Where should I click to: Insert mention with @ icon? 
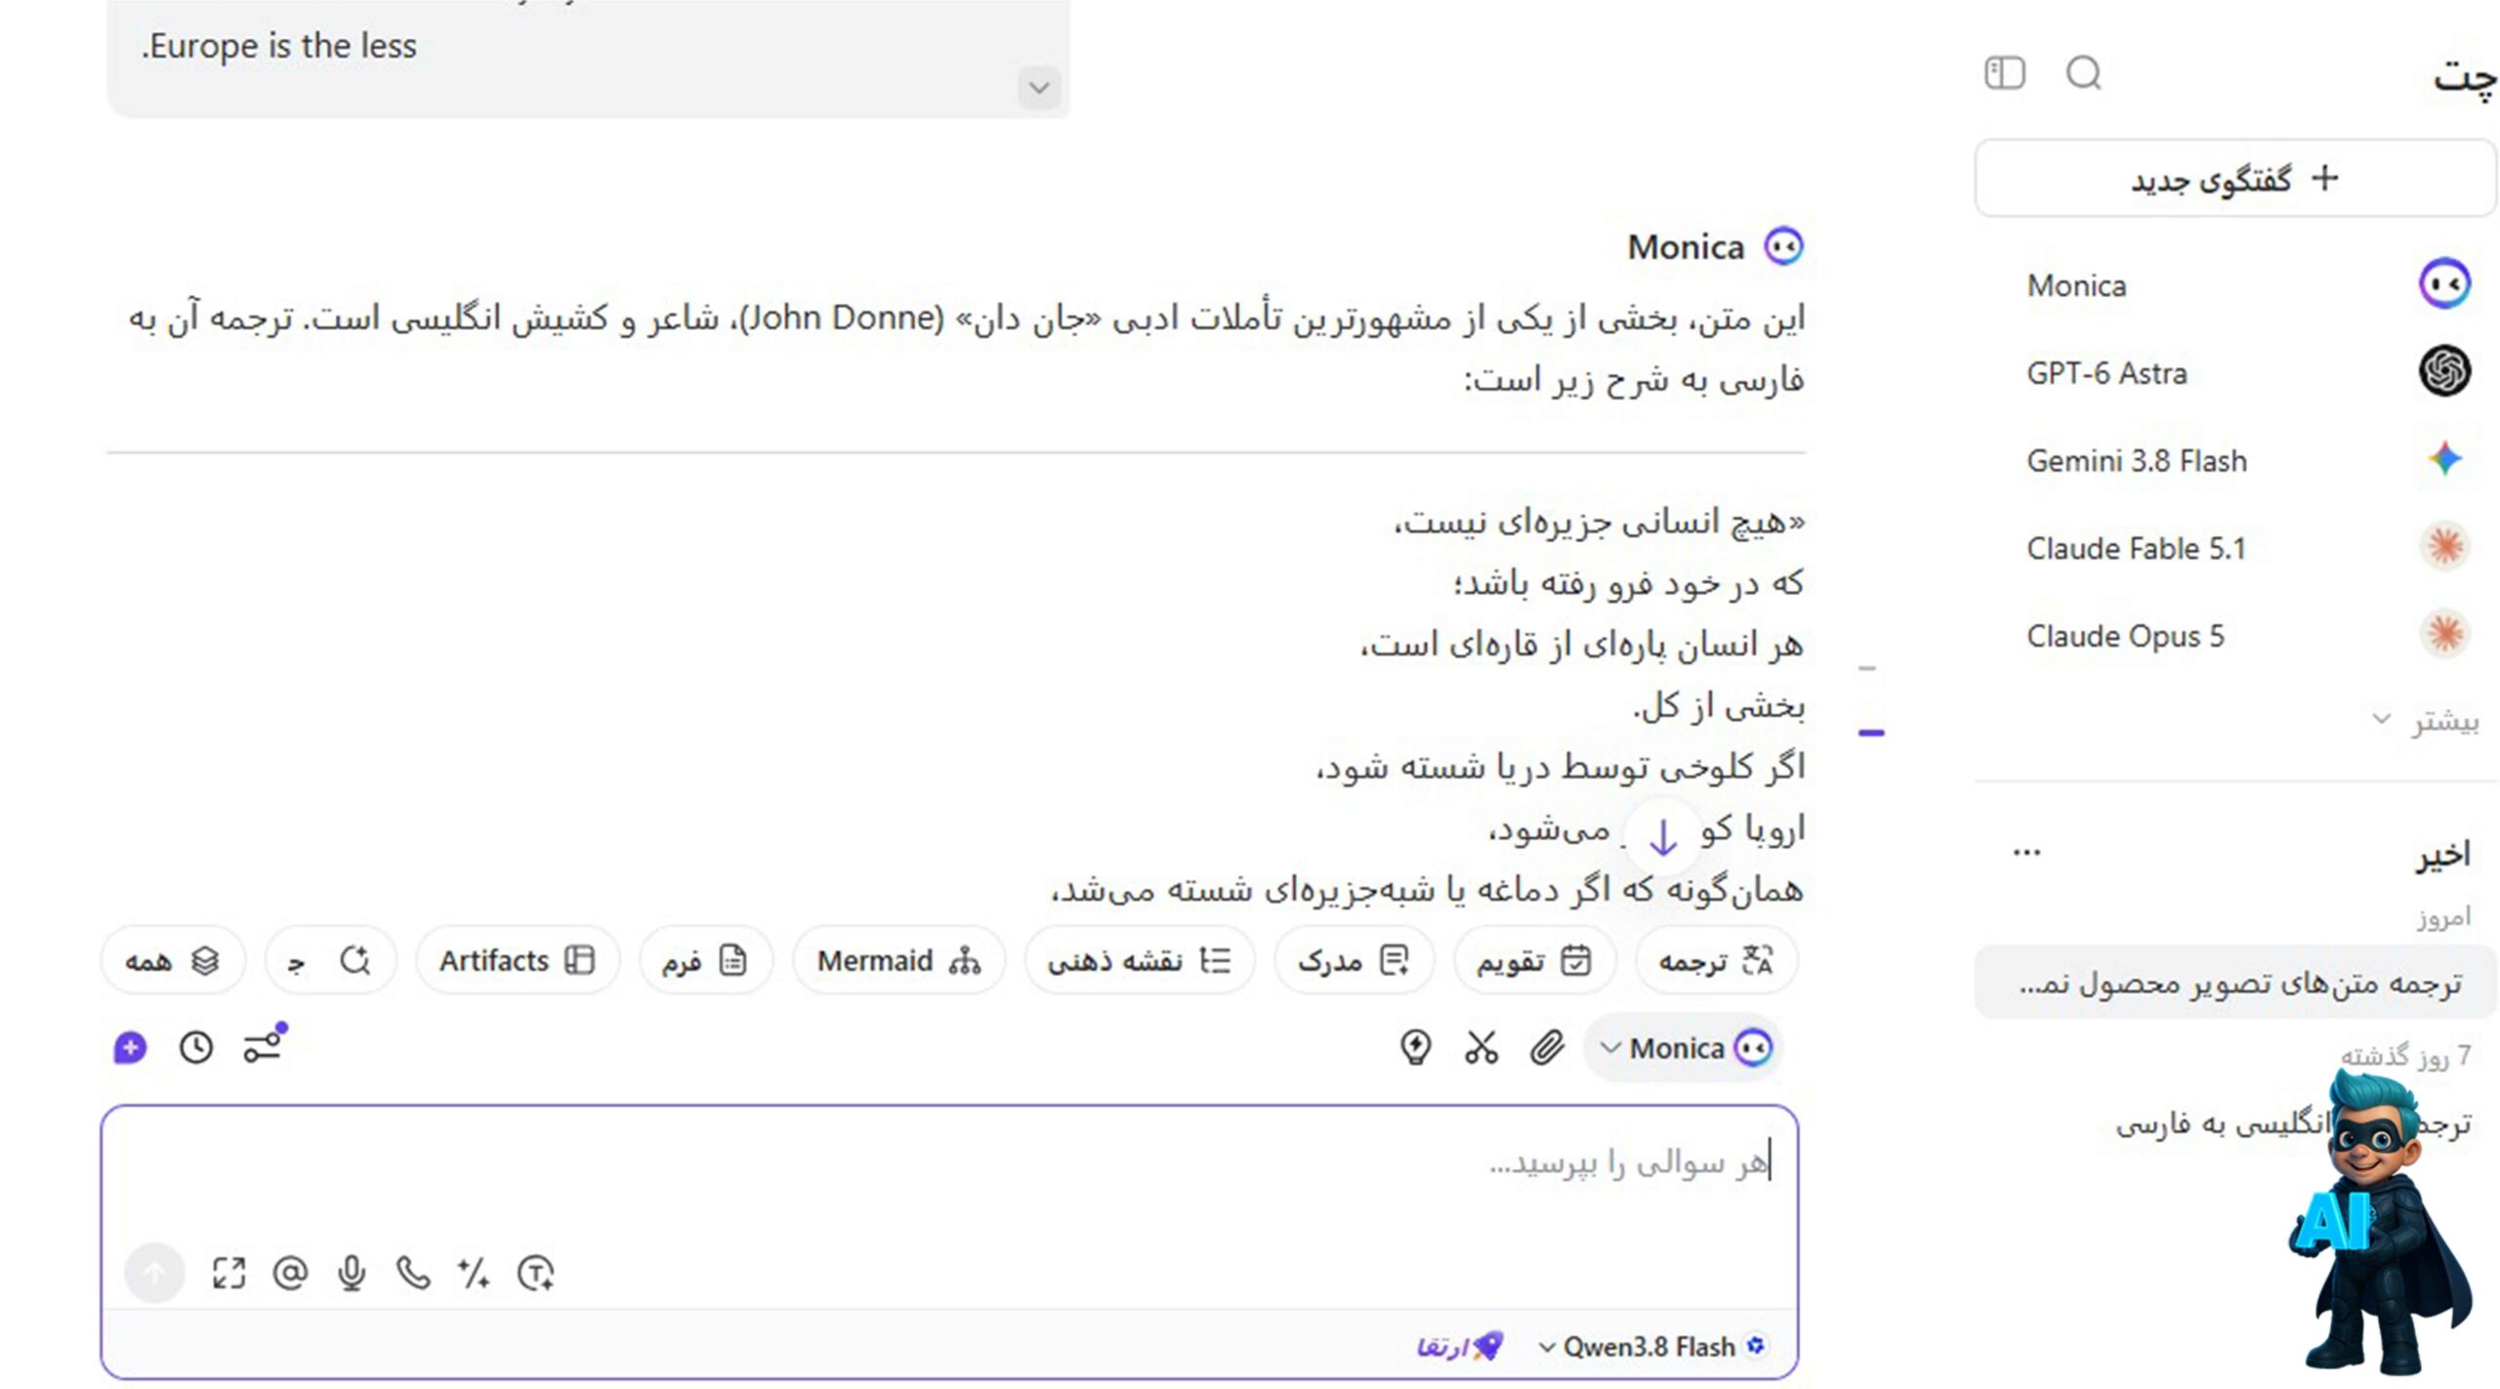pyautogui.click(x=290, y=1273)
